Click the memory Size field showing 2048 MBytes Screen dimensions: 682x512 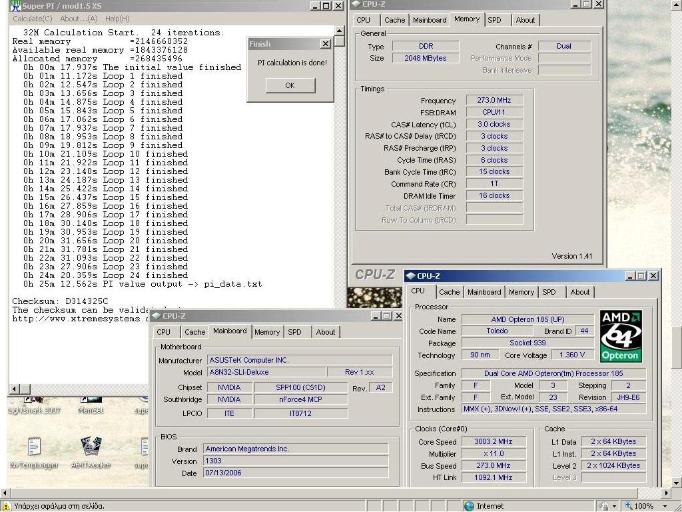(426, 58)
